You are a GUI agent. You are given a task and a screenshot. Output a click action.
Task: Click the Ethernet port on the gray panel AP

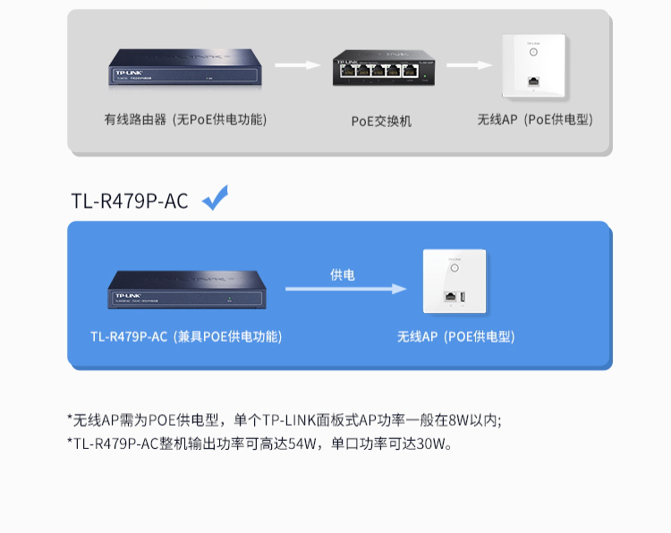(x=533, y=80)
